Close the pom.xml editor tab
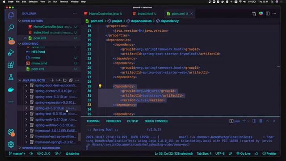Viewport: 286px width, 161px height. pyautogui.click(x=192, y=13)
